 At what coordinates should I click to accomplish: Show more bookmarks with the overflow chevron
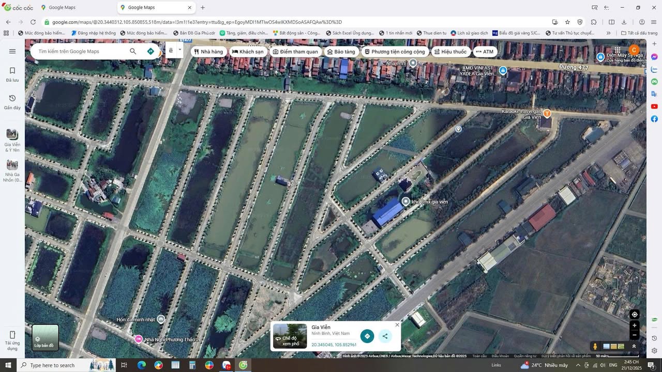(608, 33)
